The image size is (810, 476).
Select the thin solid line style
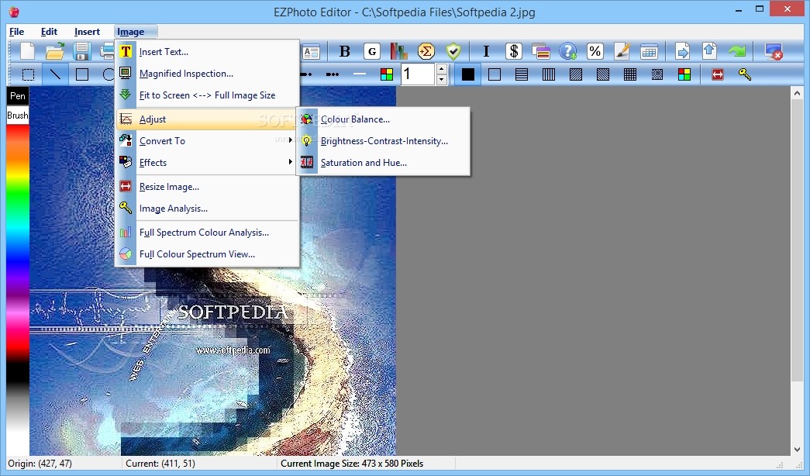(x=360, y=74)
